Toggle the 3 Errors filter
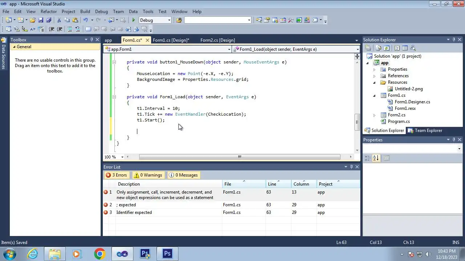Image resolution: width=465 pixels, height=261 pixels. click(116, 175)
